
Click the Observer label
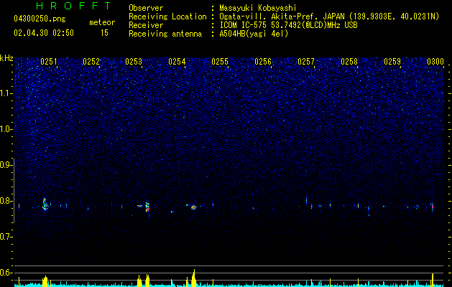point(146,8)
